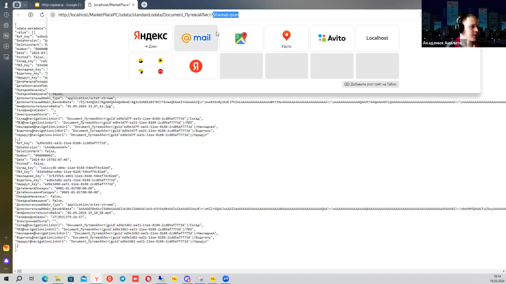Screen dimensions: 506x284
Task: Open the screenshot tool in sidebar
Action: [6, 57]
